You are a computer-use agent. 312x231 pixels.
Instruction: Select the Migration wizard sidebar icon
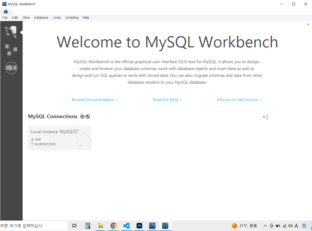click(x=11, y=68)
